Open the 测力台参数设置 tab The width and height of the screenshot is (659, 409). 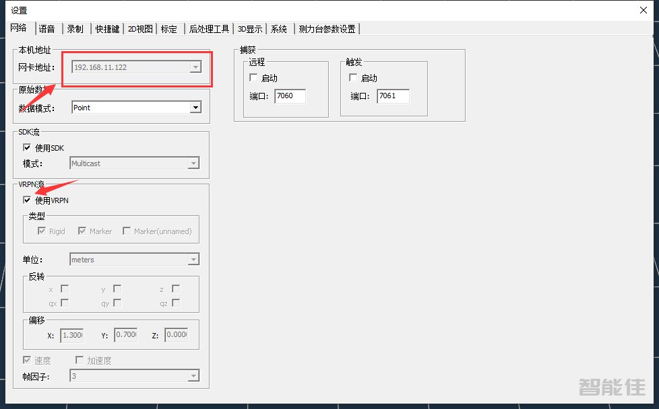(327, 28)
